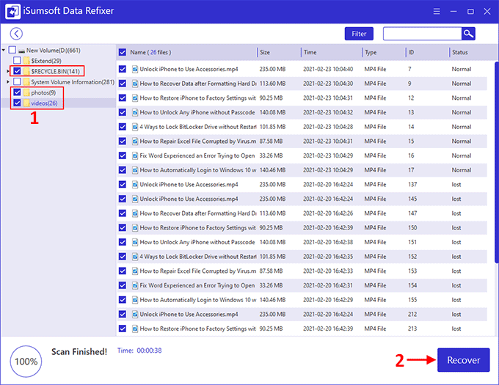Select the New Volume(D:)(661) label
This screenshot has height=385, width=499.
pos(54,50)
